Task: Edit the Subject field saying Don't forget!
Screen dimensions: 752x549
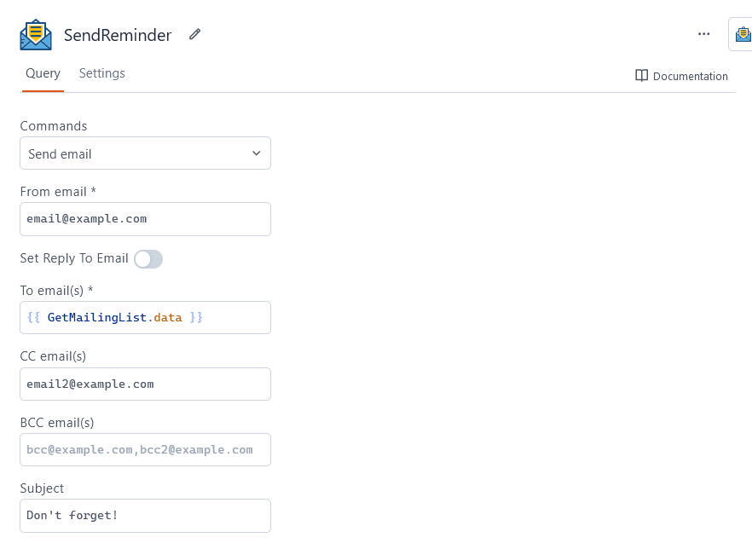Action: pos(145,515)
